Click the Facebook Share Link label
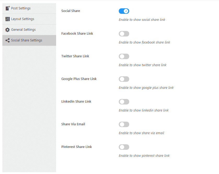219x174 pixels. (x=77, y=33)
